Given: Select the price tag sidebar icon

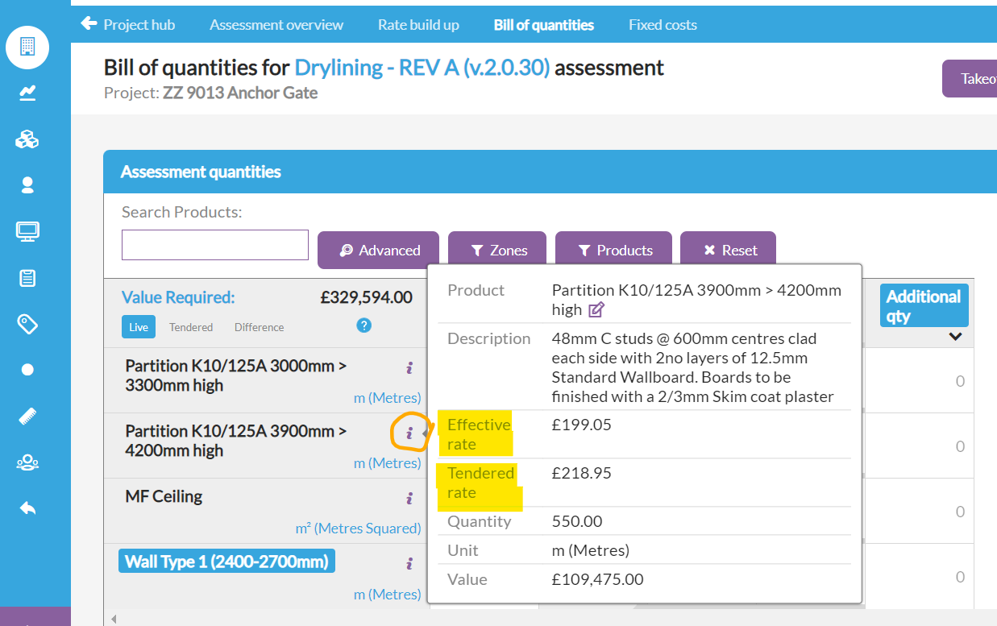Looking at the screenshot, I should click(x=27, y=324).
